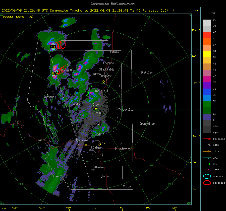This screenshot has height=211, width=226.
Task: Click the RedDeer city label
Action: point(106,76)
